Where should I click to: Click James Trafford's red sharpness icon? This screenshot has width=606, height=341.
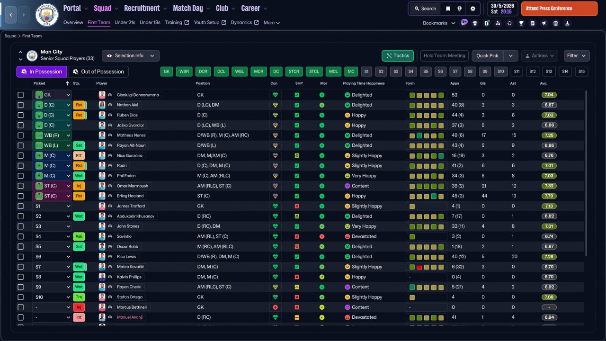pyautogui.click(x=297, y=206)
